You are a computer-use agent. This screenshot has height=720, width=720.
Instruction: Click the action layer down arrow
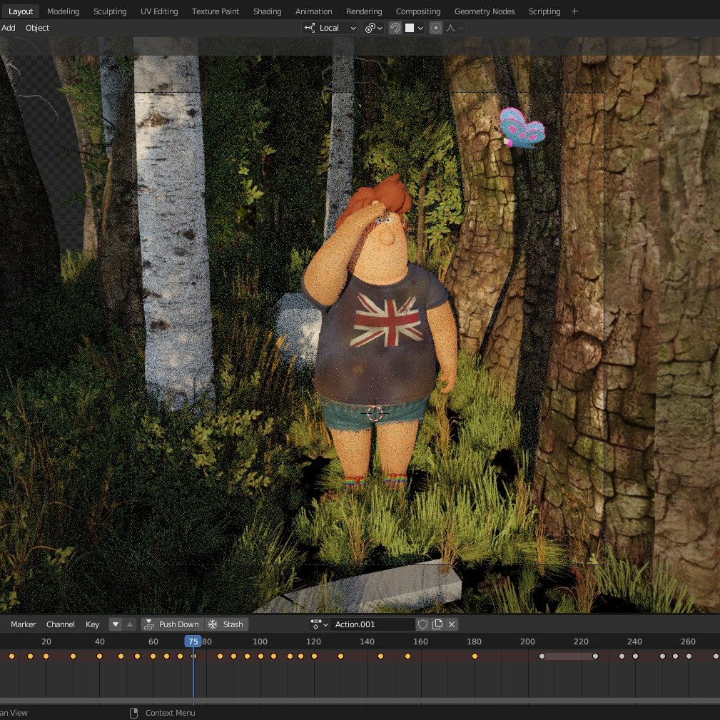116,624
